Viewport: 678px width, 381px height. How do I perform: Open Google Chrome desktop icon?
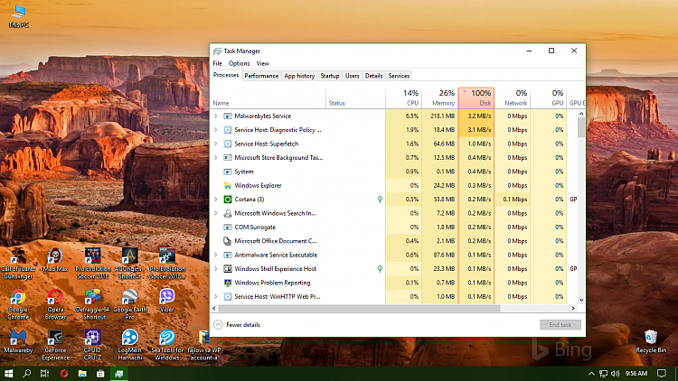click(18, 305)
